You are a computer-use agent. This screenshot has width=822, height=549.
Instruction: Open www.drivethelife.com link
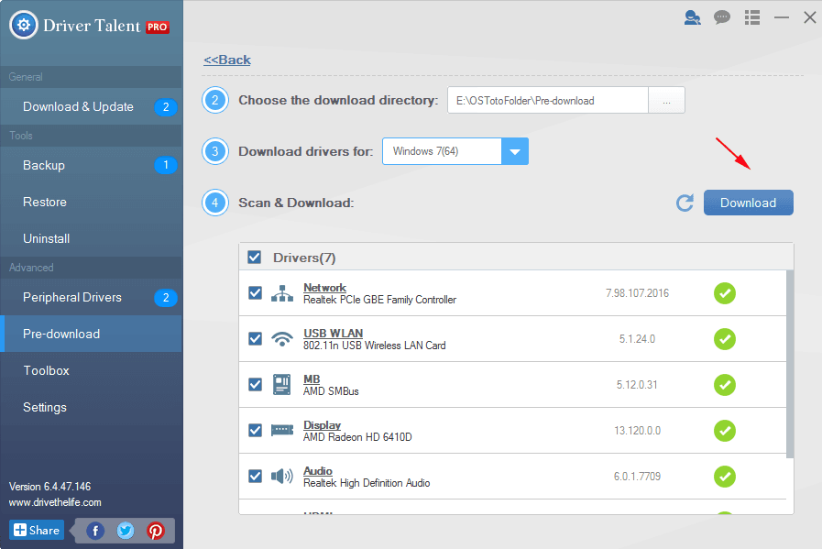point(55,502)
